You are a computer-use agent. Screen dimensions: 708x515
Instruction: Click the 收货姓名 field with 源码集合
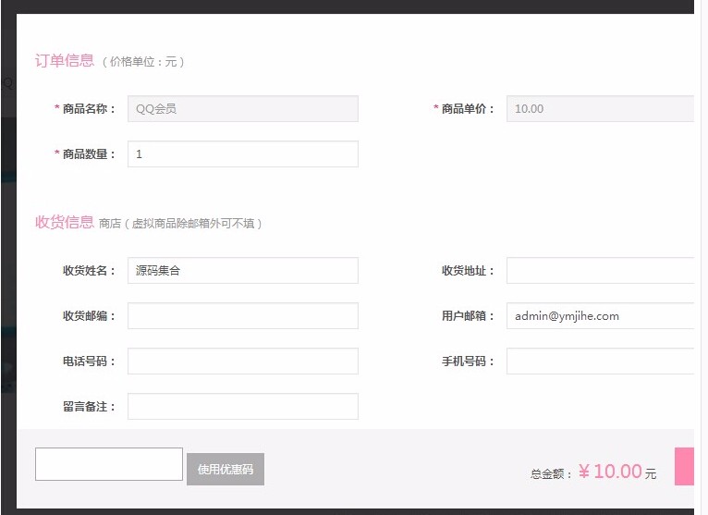[x=243, y=271]
